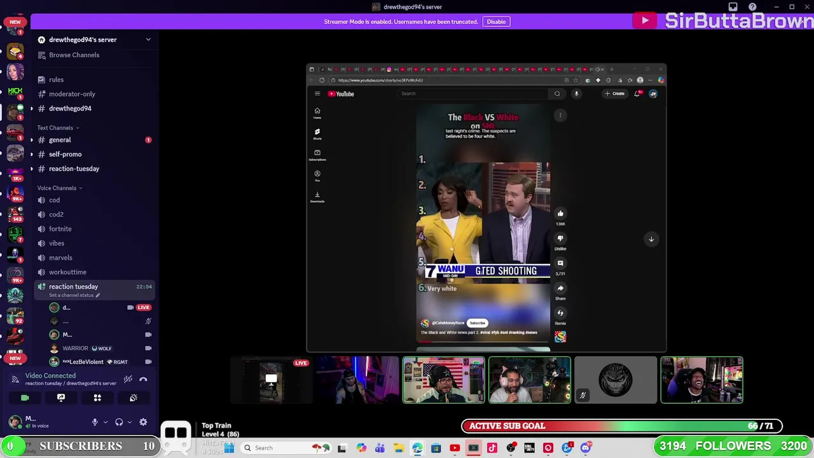The height and width of the screenshot is (458, 814).
Task: Select LezBeViolent in the voice member list
Action: (x=100, y=362)
